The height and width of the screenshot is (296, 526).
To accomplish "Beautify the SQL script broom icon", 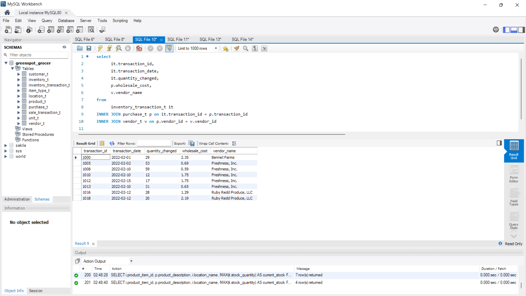I will [x=236, y=48].
